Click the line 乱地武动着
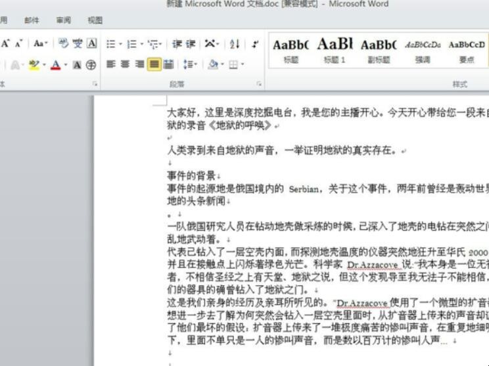This screenshot has height=366, width=489. [x=195, y=239]
